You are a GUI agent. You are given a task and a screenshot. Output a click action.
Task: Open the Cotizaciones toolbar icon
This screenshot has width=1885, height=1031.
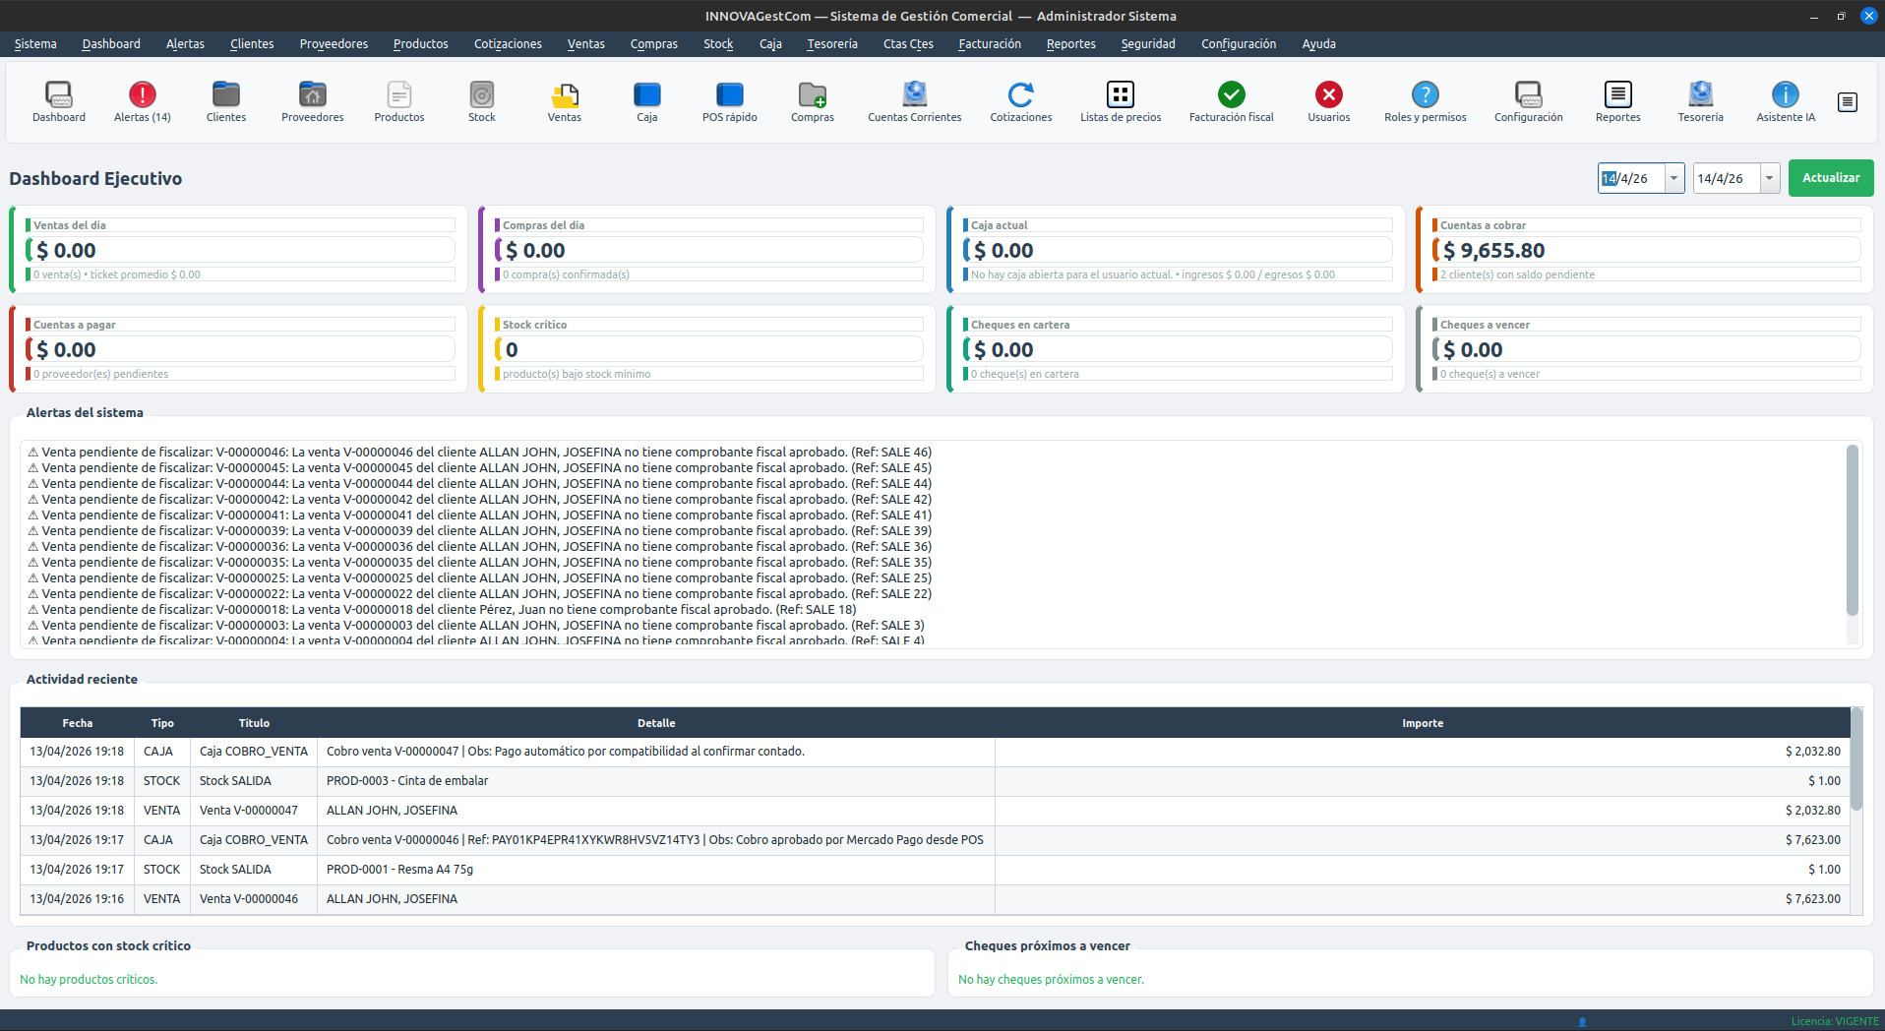pyautogui.click(x=1020, y=101)
